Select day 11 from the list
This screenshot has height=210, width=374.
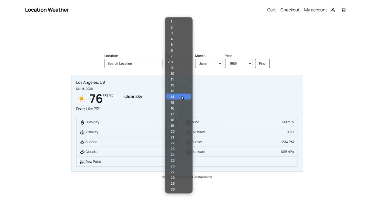click(179, 79)
